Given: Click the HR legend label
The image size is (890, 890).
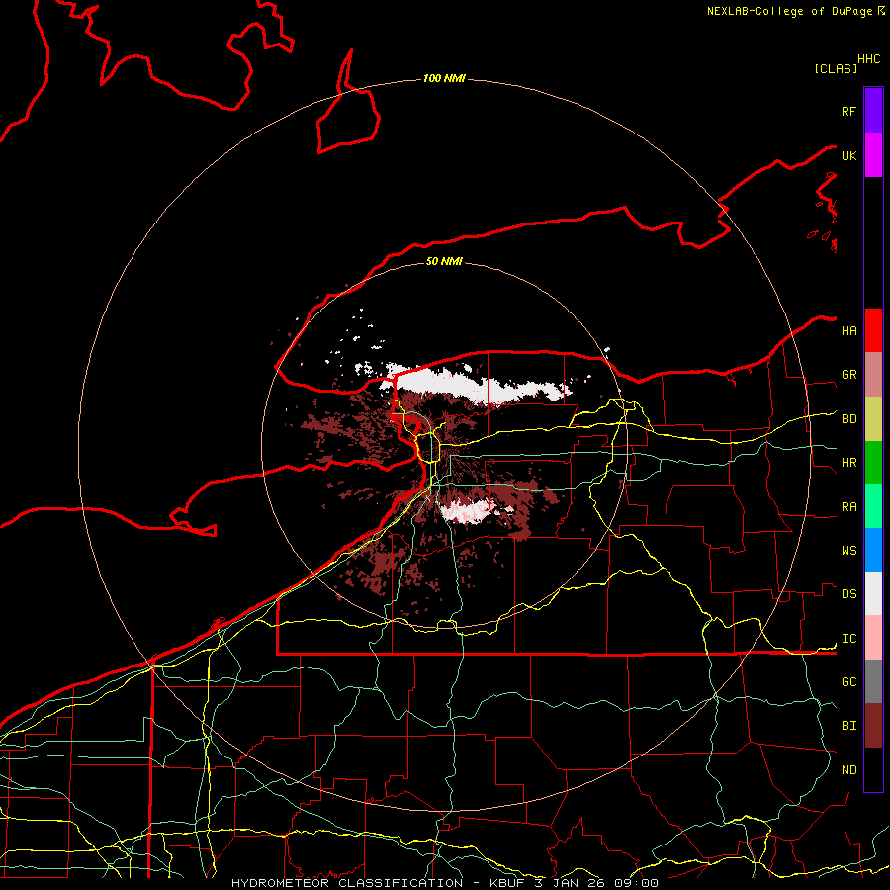Looking at the screenshot, I should click(848, 463).
